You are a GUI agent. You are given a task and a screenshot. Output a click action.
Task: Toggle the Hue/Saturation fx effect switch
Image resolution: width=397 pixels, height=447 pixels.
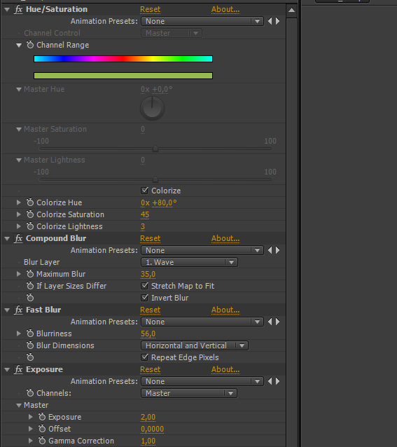pos(18,9)
